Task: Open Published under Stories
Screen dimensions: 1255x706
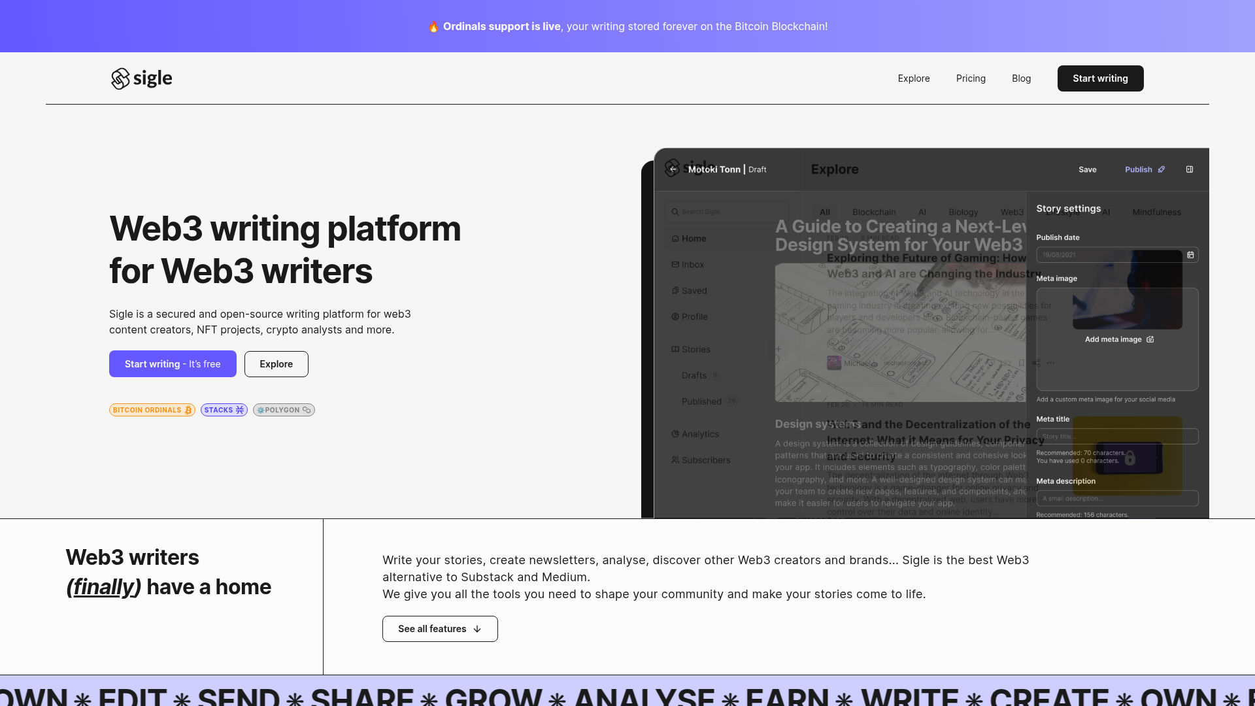Action: tap(701, 401)
